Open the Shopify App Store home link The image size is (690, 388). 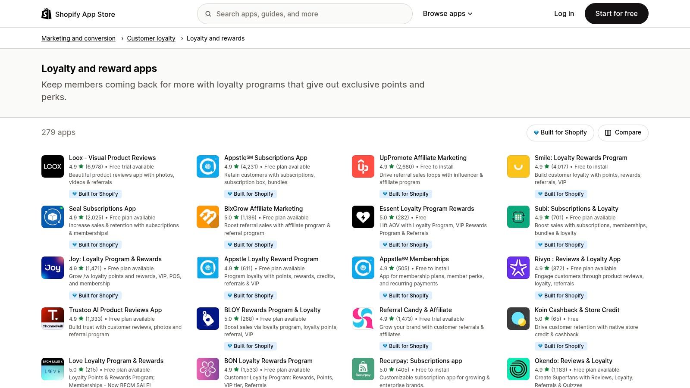point(78,14)
